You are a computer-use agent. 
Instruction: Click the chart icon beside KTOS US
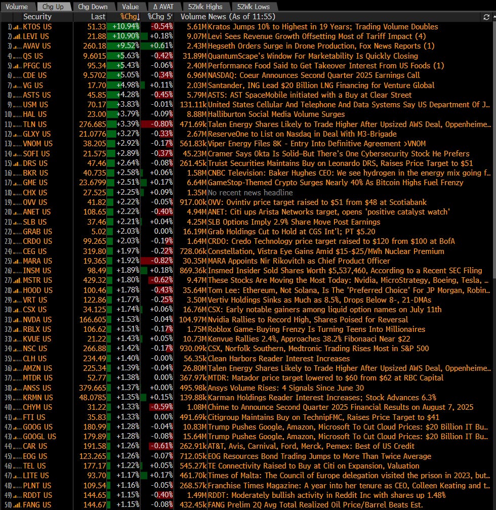pyautogui.click(x=17, y=27)
